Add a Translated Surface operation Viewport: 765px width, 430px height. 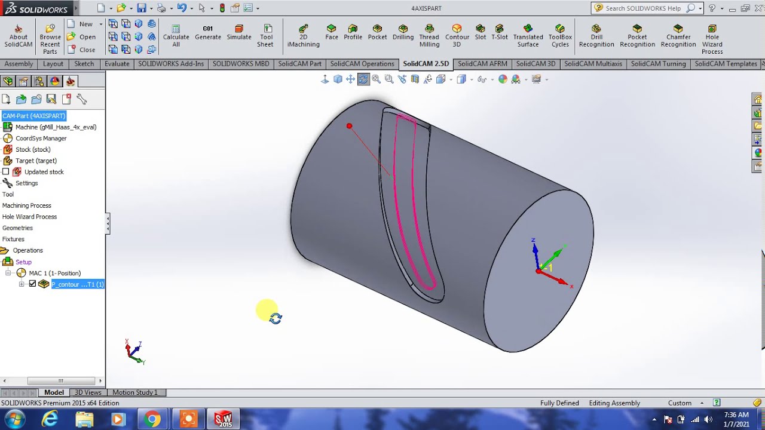(528, 36)
